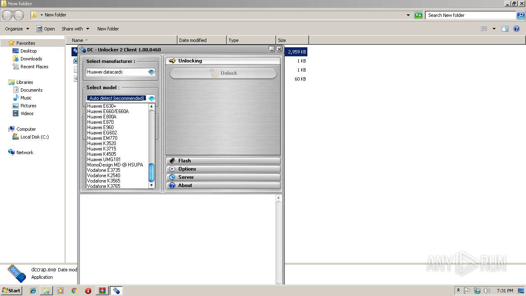
Task: Open Opera browser from taskbar
Action: point(88,291)
